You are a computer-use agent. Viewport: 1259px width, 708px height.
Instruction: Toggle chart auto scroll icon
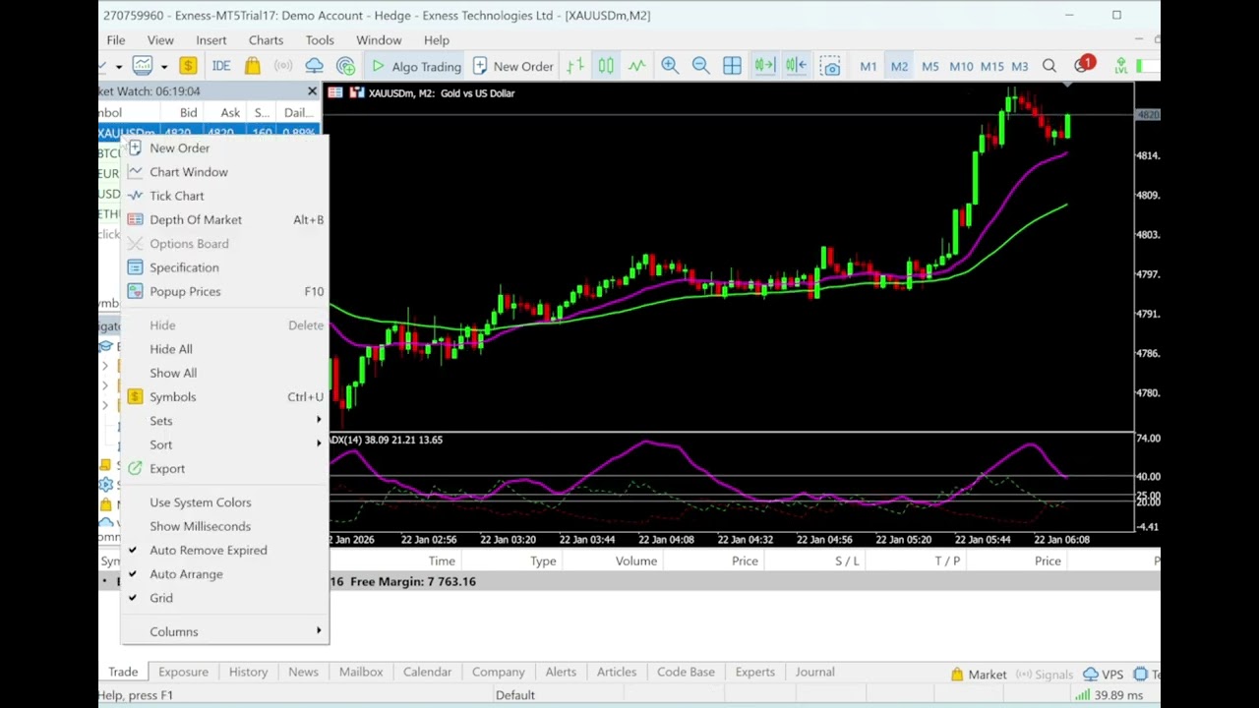coord(764,66)
